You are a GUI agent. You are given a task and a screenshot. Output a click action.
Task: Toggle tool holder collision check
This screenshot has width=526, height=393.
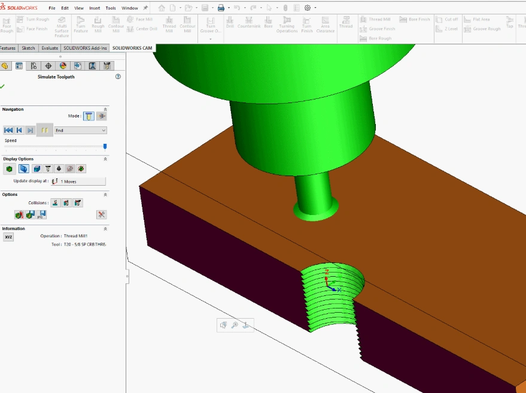click(x=77, y=203)
